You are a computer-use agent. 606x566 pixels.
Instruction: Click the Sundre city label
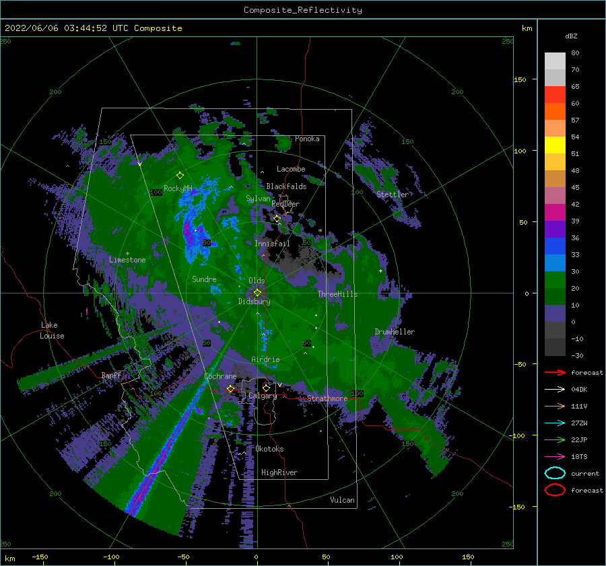204,279
